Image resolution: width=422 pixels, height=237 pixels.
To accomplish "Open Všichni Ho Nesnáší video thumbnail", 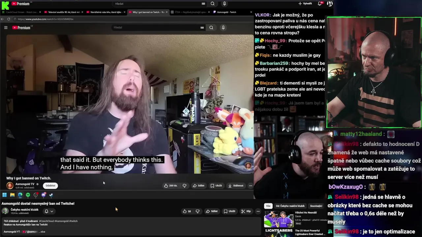I will coord(279,219).
